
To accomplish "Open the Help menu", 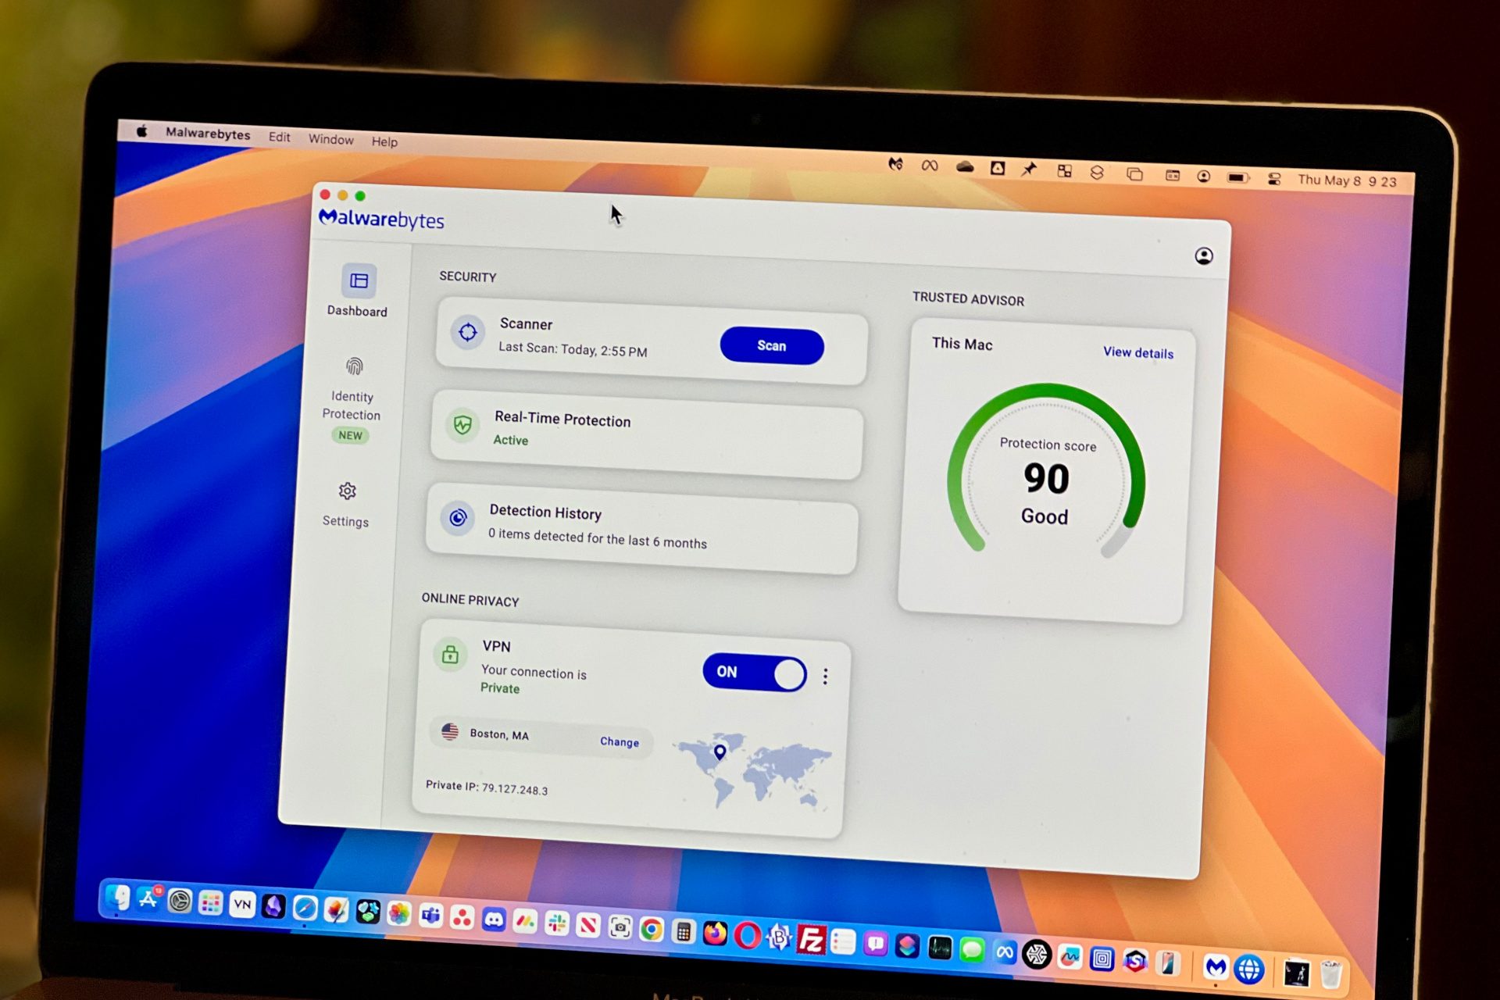I will tap(384, 141).
